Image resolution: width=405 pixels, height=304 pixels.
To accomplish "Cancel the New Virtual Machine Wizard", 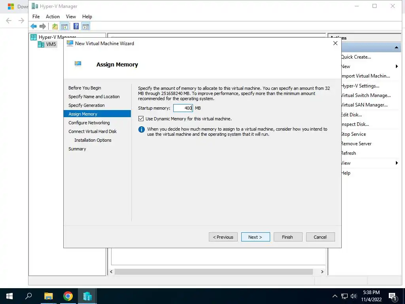I will click(x=320, y=237).
